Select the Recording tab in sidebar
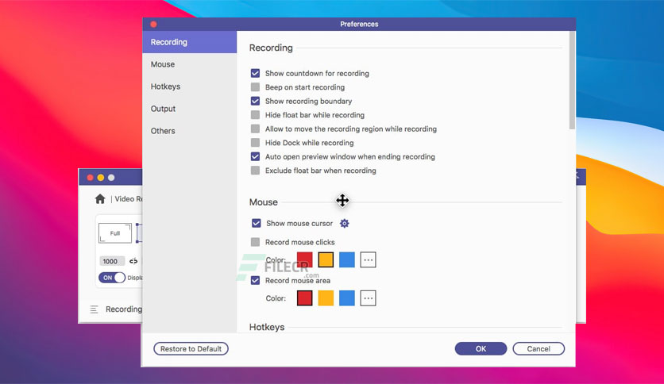 pos(189,42)
